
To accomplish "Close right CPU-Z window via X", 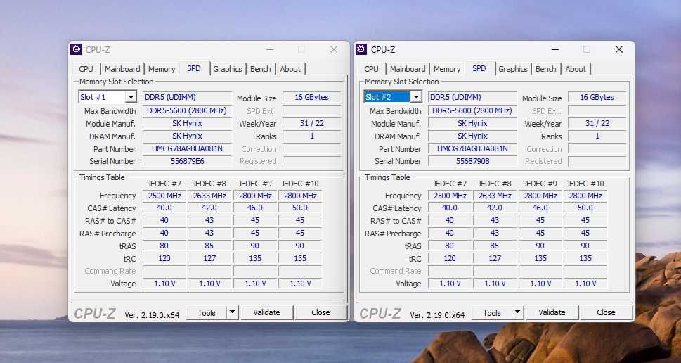I will point(619,49).
